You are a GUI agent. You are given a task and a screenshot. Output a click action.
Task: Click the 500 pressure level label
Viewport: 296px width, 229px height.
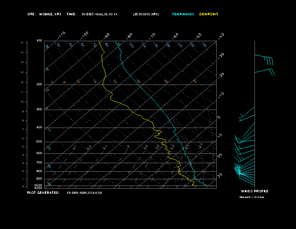[39, 141]
